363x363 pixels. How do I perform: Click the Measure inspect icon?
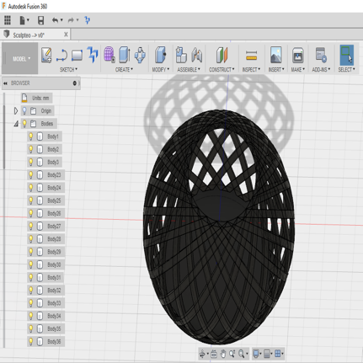pyautogui.click(x=251, y=56)
